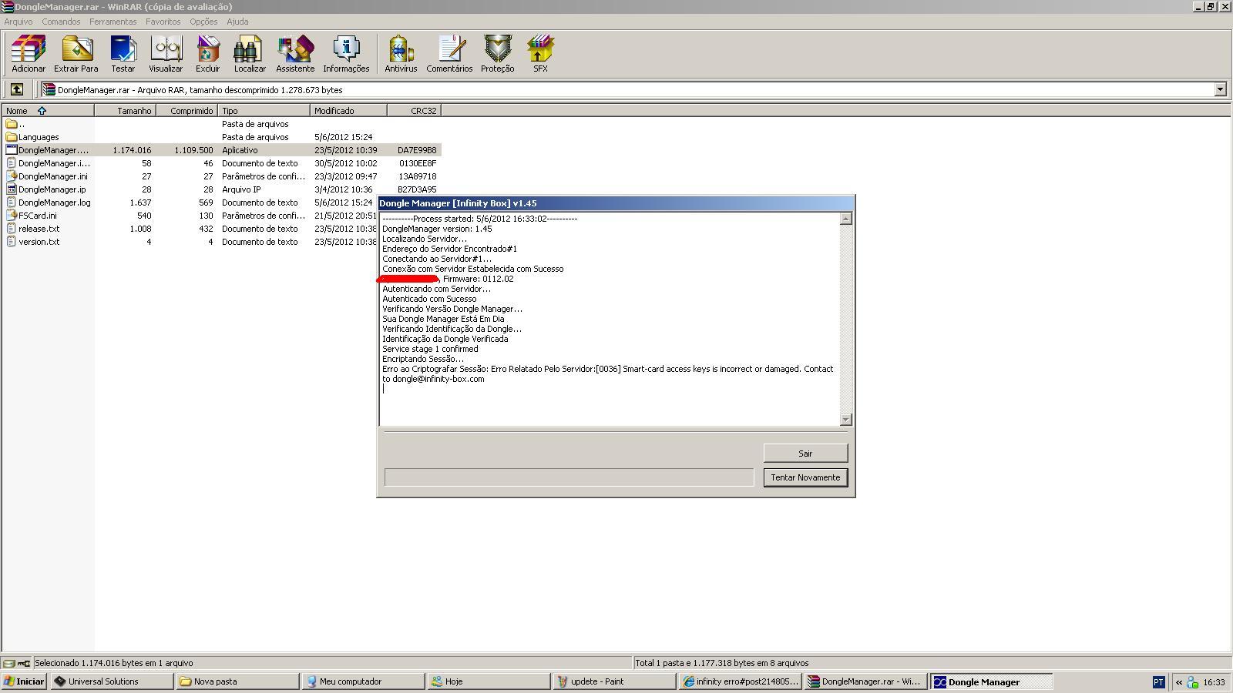Click the Dongle Manager log scrollbar up arrow
The width and height of the screenshot is (1233, 693).
846,219
